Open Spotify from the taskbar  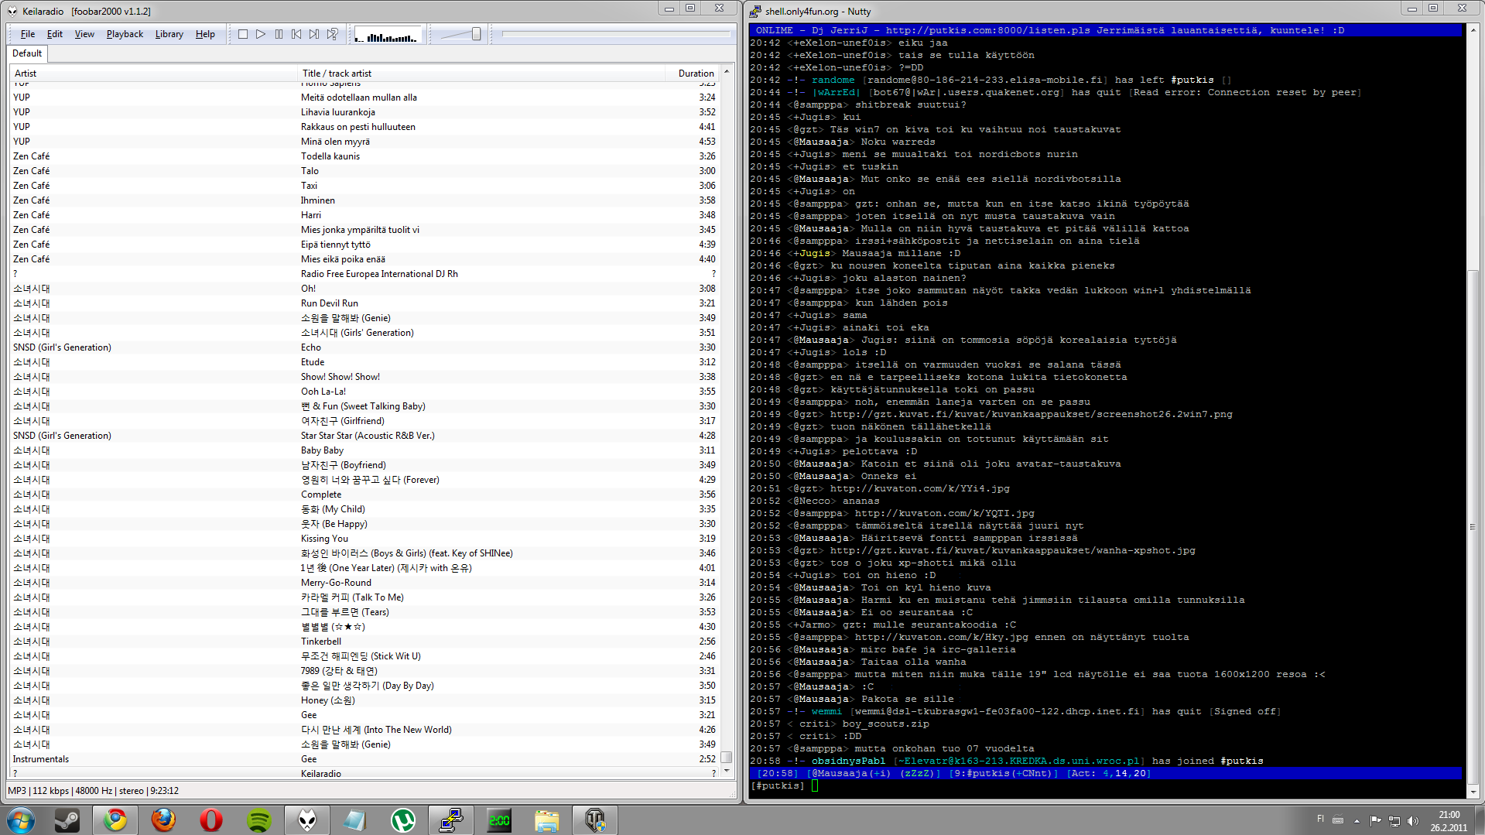coord(259,820)
